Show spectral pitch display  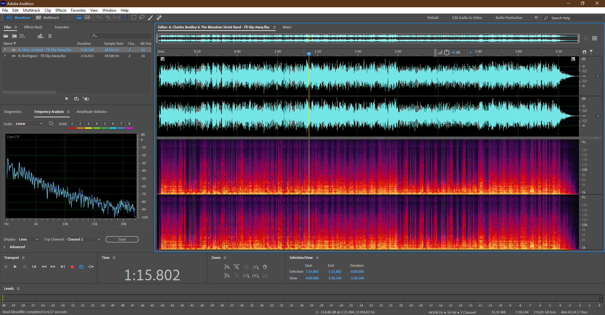[x=87, y=17]
